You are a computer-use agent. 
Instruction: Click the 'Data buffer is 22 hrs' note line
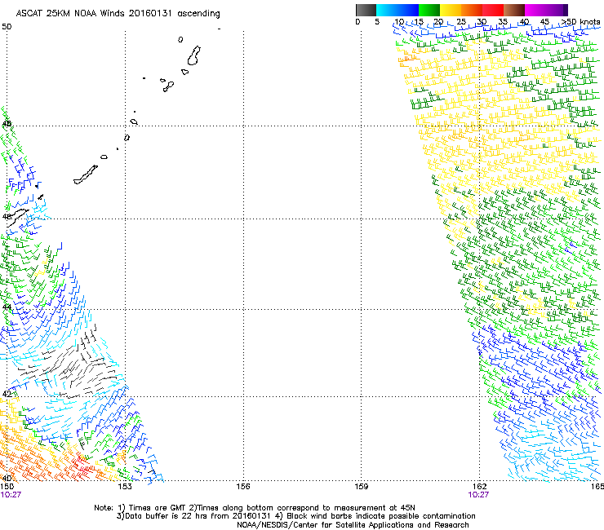pyautogui.click(x=295, y=516)
